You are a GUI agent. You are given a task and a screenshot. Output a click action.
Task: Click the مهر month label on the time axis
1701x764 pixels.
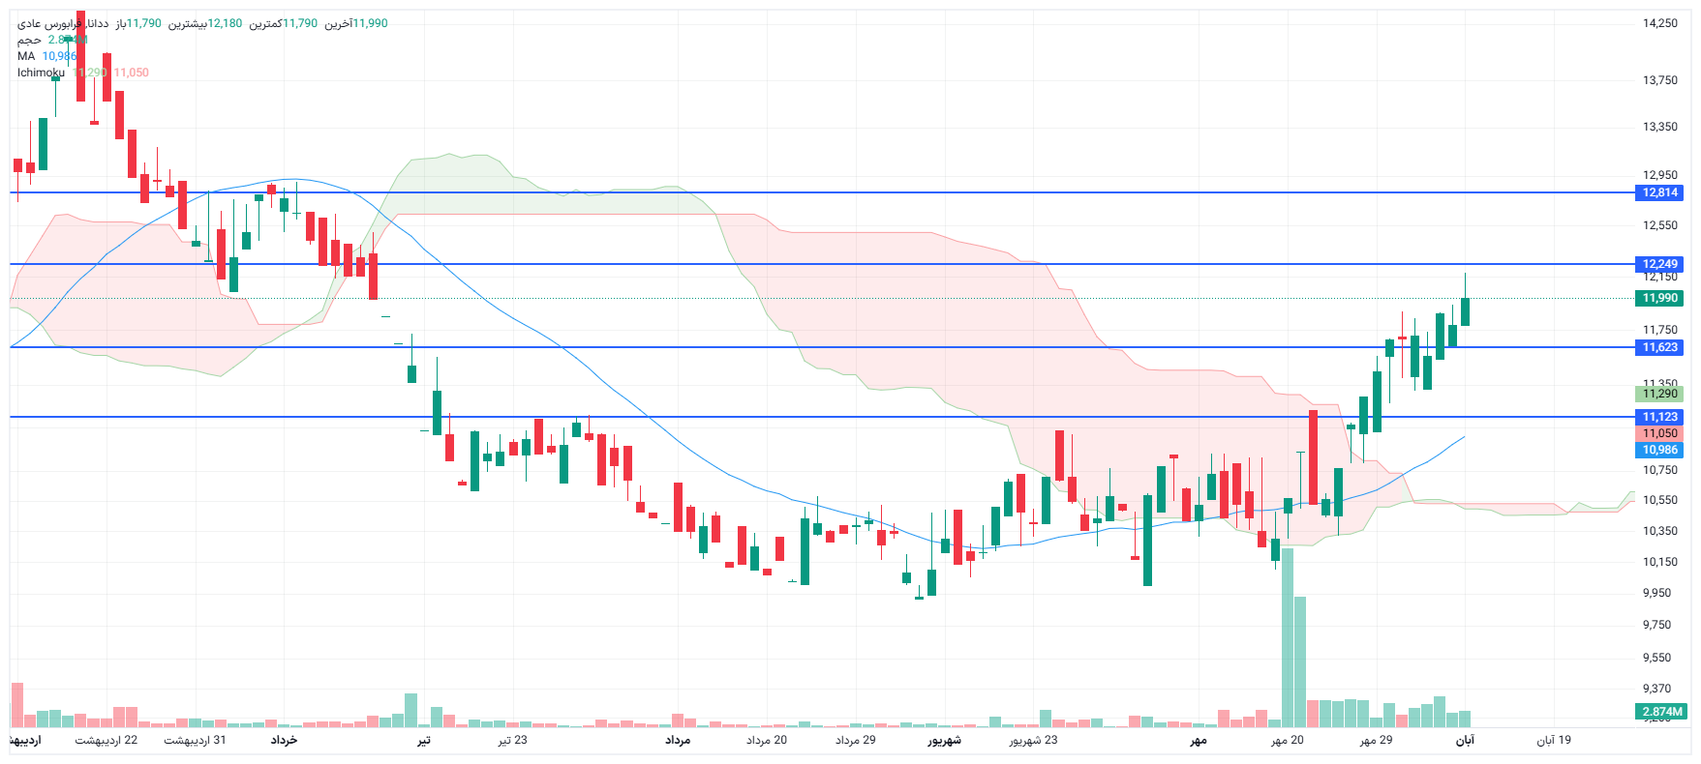pyautogui.click(x=1199, y=740)
